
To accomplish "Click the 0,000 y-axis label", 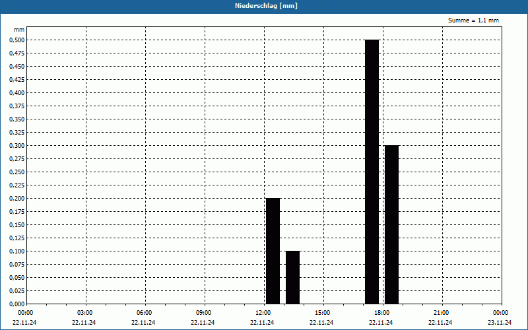I will click(17, 304).
